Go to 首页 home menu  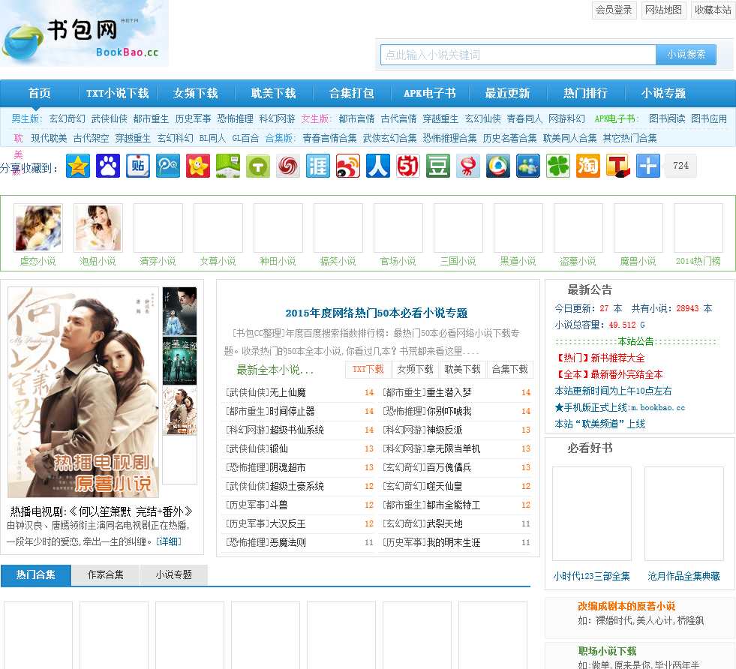[40, 93]
